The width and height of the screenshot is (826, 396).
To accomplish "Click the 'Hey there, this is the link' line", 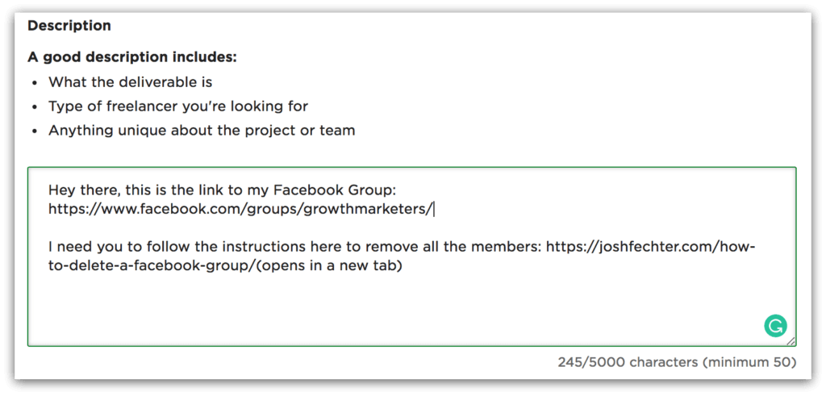I will click(226, 190).
